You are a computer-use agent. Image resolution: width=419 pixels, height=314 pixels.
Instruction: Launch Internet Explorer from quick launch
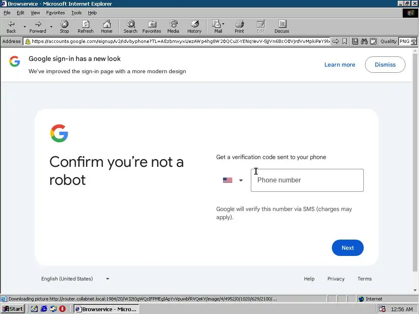[x=44, y=309]
